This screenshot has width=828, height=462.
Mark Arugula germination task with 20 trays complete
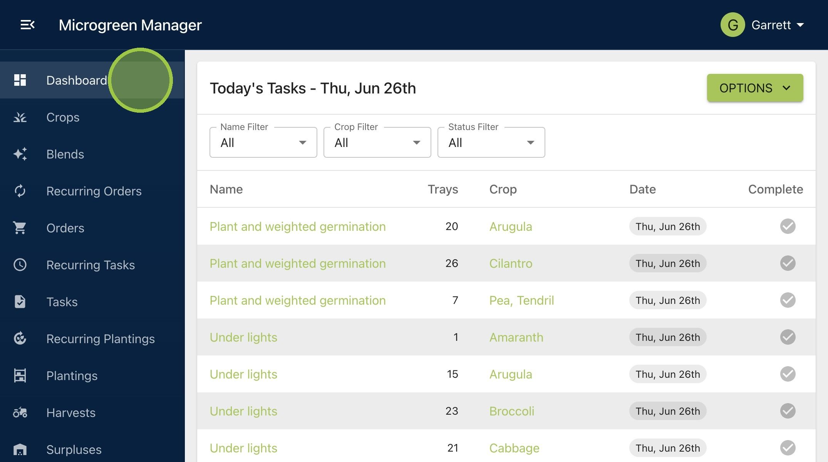(x=788, y=226)
